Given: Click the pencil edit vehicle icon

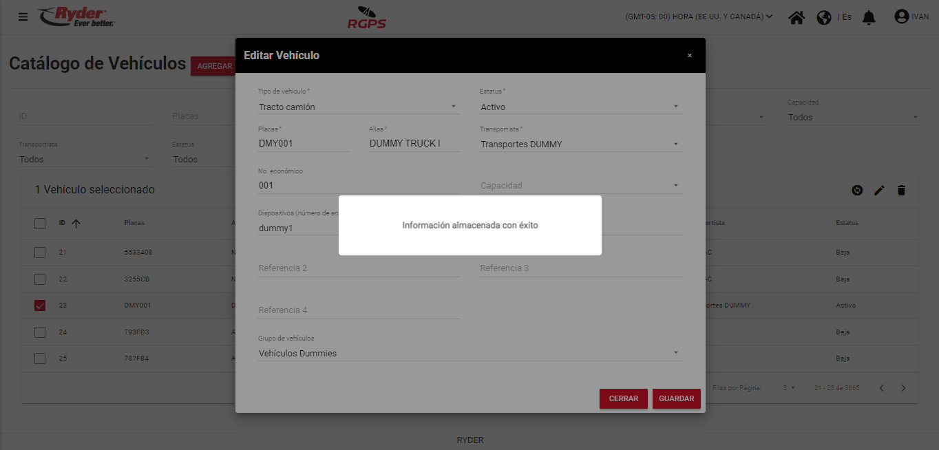Looking at the screenshot, I should click(x=879, y=191).
